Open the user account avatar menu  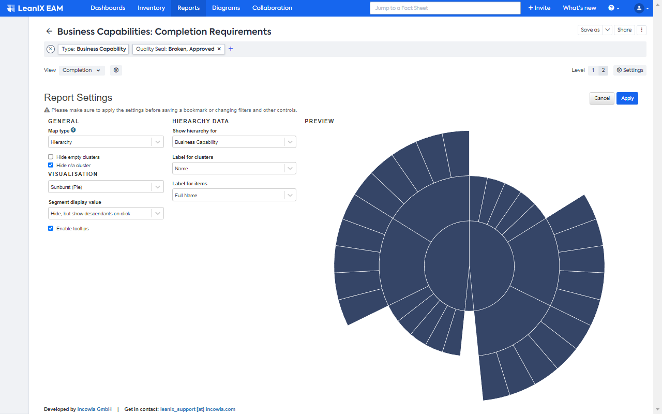pyautogui.click(x=641, y=8)
